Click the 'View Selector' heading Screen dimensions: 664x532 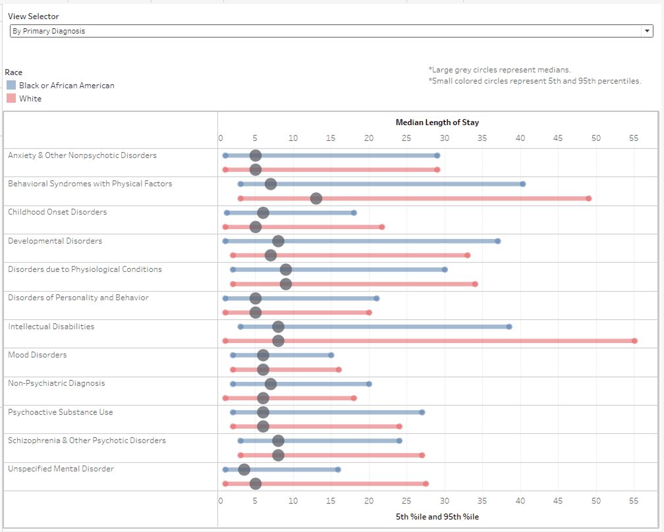[x=34, y=16]
